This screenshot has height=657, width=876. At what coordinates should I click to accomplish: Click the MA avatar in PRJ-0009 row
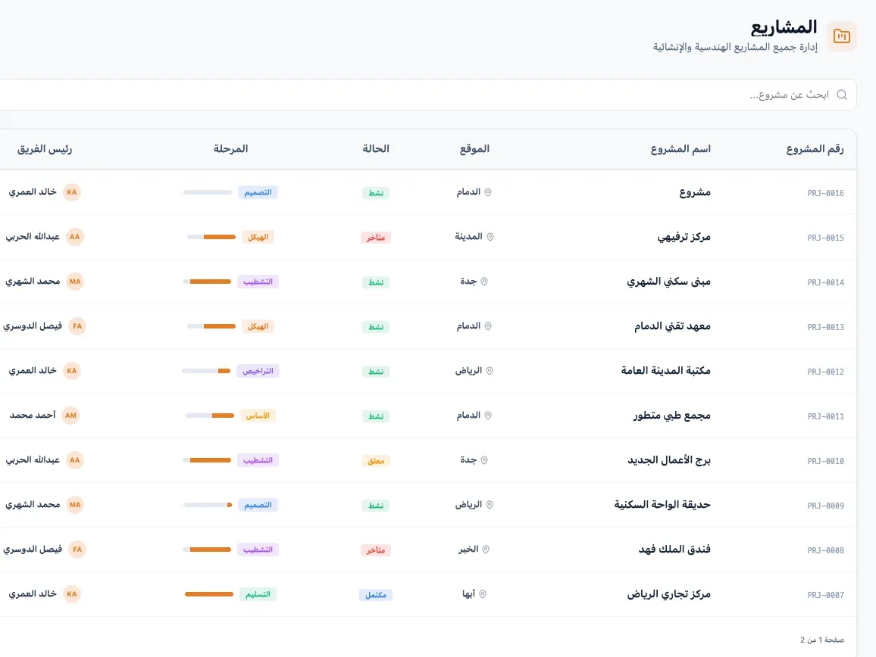(75, 505)
